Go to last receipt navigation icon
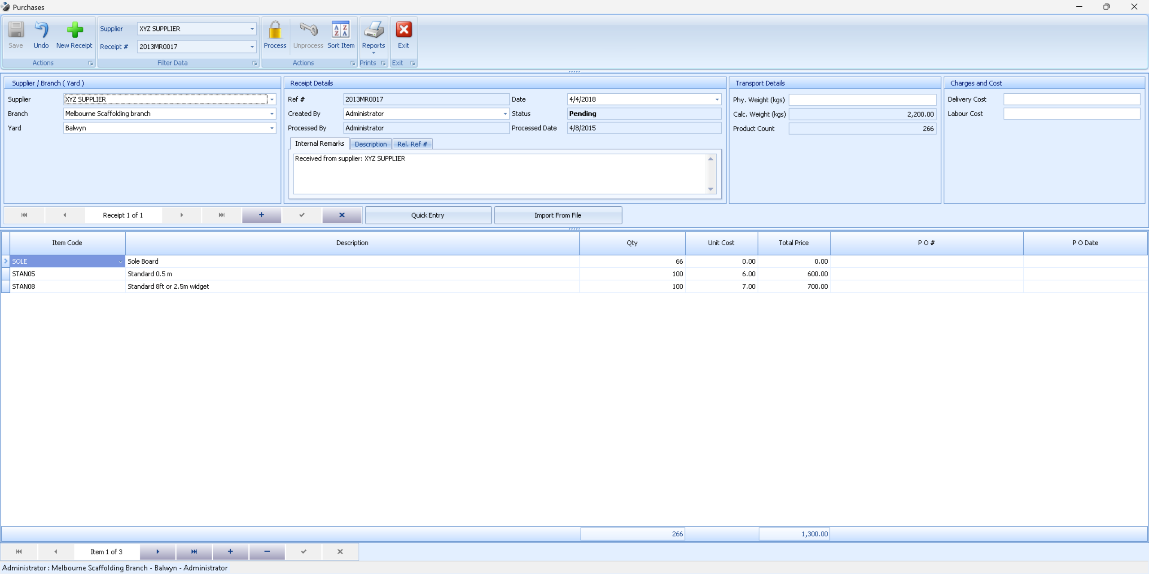The height and width of the screenshot is (574, 1149). 222,215
